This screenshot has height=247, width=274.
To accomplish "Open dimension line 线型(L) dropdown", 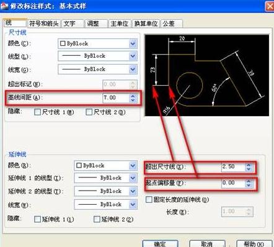I will pos(97,56).
